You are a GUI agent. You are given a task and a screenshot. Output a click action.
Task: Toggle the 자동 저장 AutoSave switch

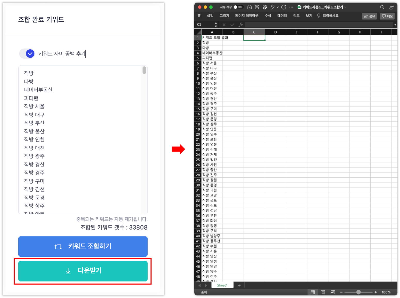pyautogui.click(x=238, y=7)
